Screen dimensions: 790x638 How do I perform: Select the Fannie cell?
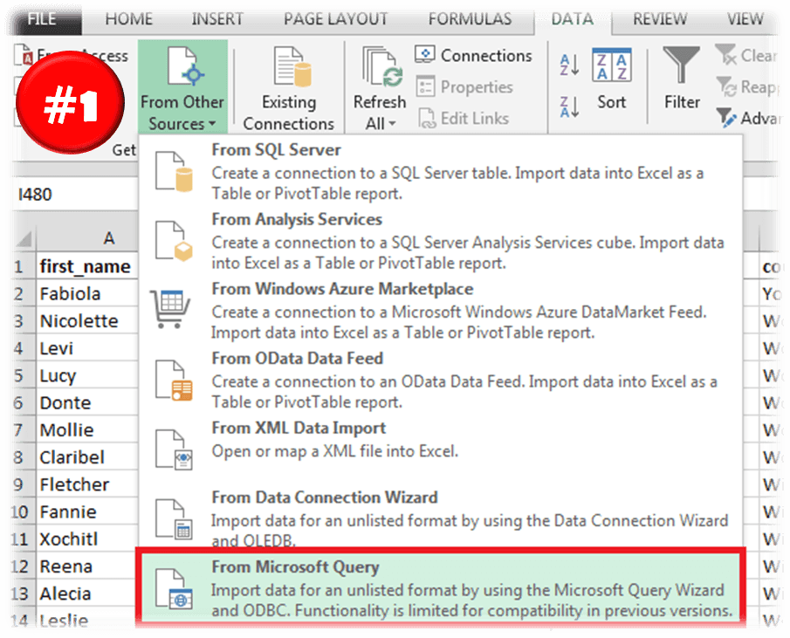point(87,511)
